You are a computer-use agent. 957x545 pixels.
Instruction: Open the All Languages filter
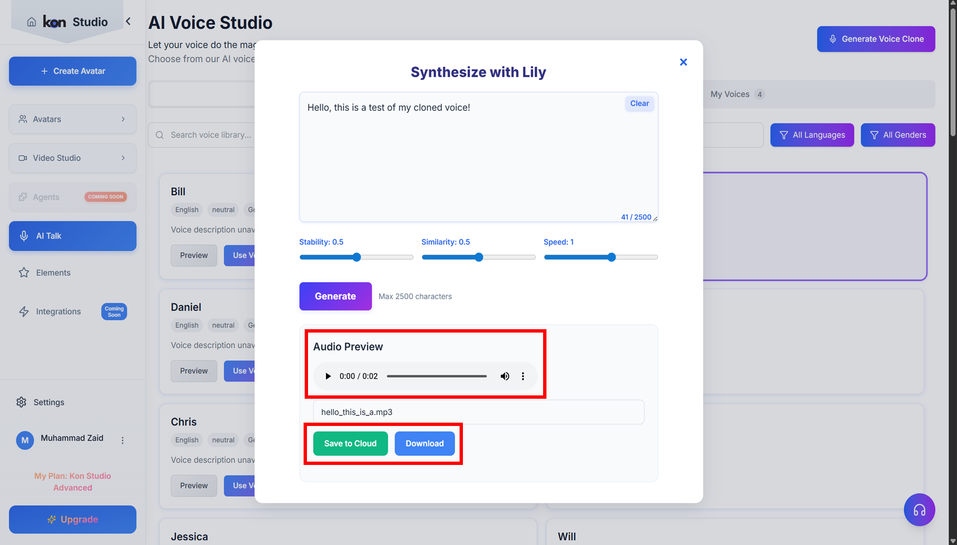coord(812,135)
